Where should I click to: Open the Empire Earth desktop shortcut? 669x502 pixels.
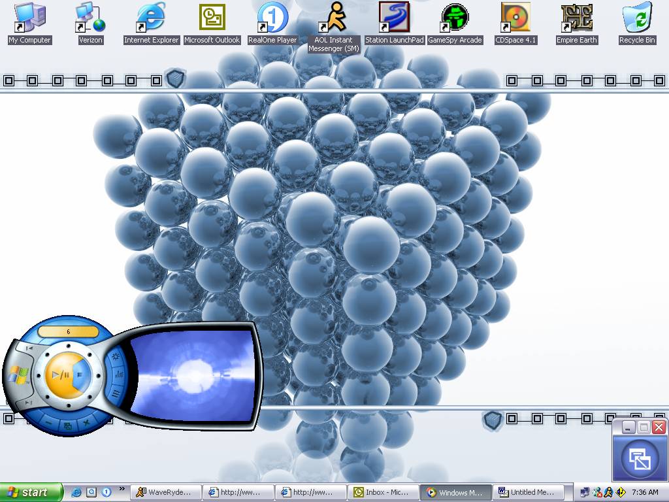(577, 24)
